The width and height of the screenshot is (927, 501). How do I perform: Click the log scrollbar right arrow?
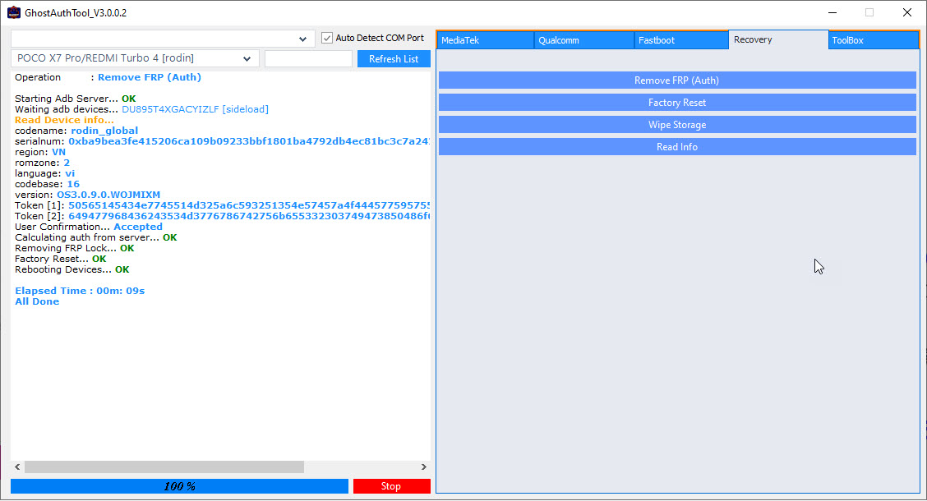(424, 467)
